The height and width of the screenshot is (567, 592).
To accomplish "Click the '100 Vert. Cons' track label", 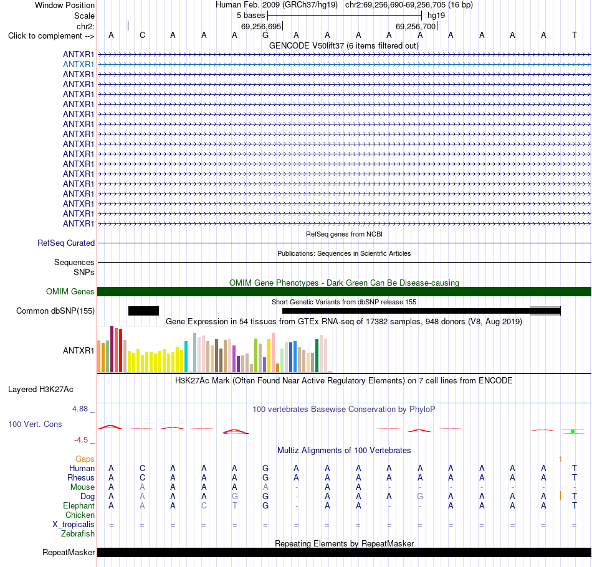I will (35, 424).
